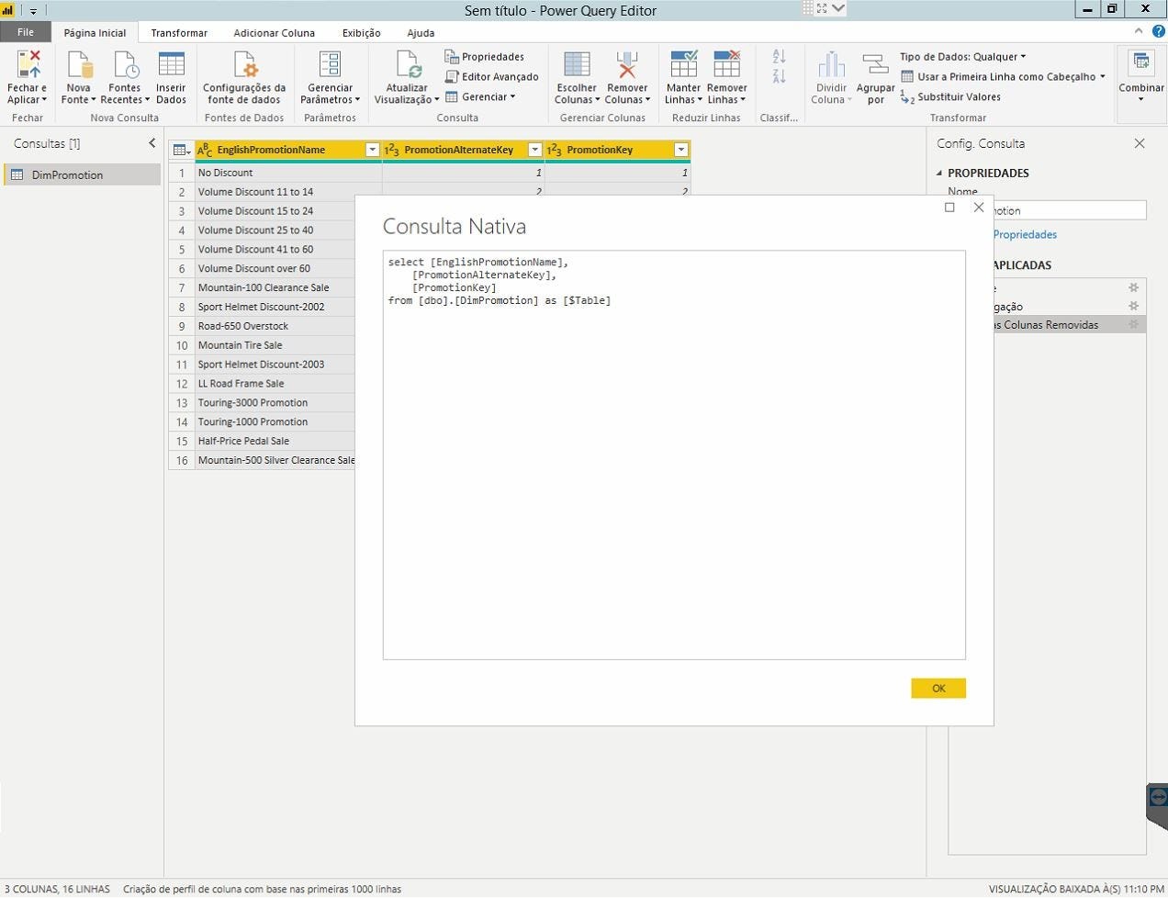Image resolution: width=1168 pixels, height=898 pixels.
Task: Click the Agrupar por icon
Action: click(875, 65)
